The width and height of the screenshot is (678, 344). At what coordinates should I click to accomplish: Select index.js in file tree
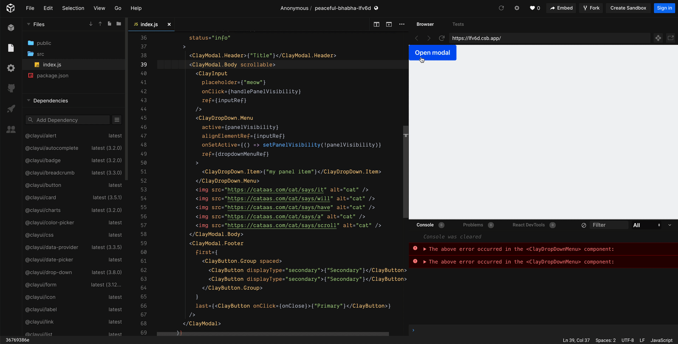[52, 64]
